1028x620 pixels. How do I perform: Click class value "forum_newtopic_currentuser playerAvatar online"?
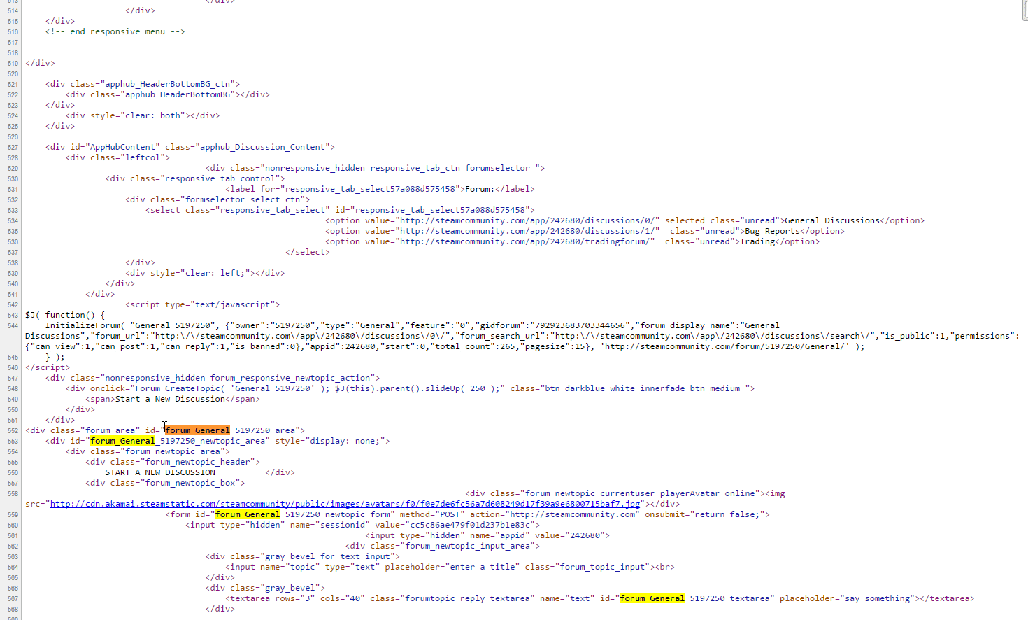coord(639,493)
